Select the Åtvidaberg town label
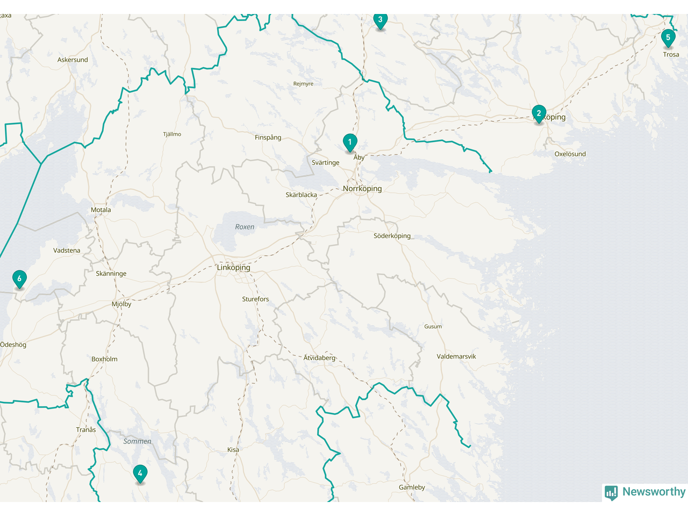688x516 pixels. (319, 357)
